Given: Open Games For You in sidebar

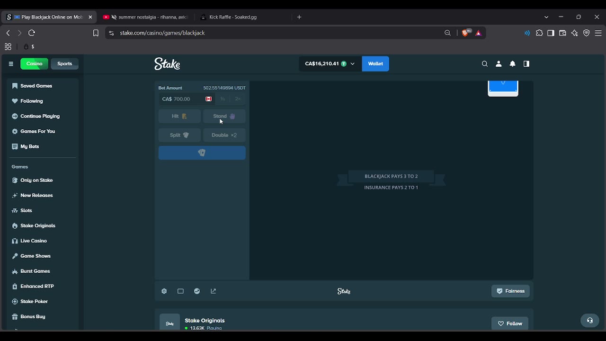Looking at the screenshot, I should click(x=43, y=131).
